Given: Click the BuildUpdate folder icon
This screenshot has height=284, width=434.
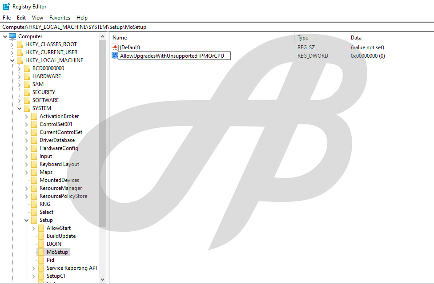Looking at the screenshot, I should (41, 236).
